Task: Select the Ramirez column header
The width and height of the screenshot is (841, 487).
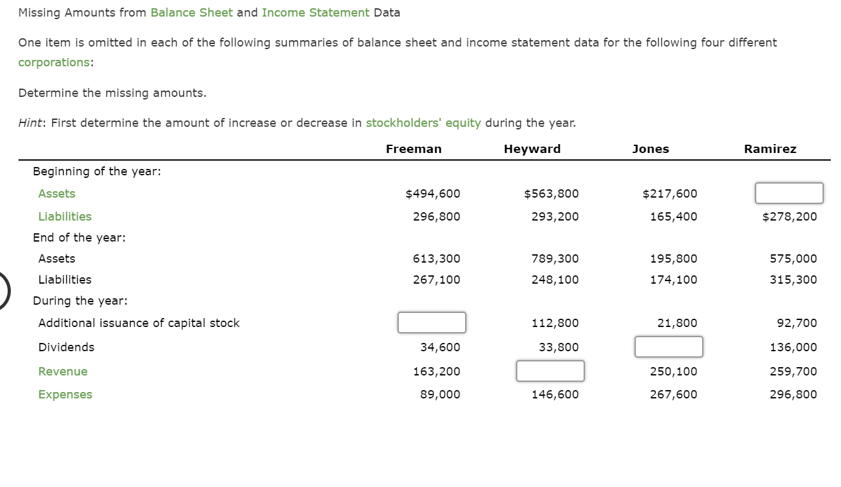Action: (x=770, y=149)
